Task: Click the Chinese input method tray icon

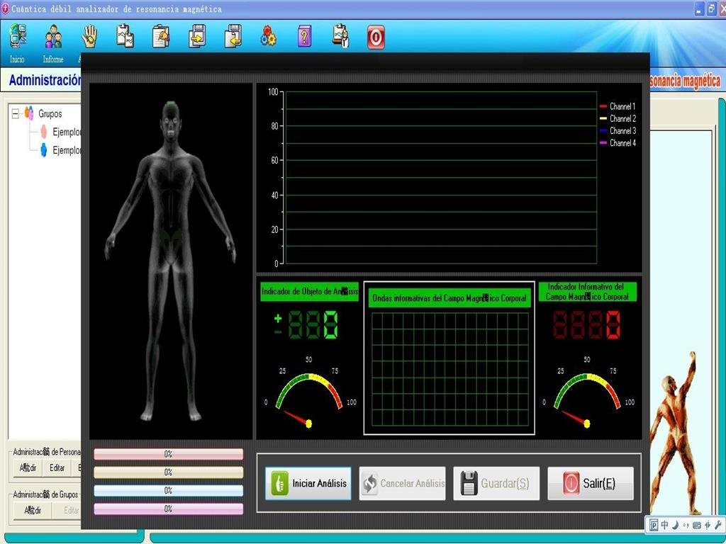Action: (664, 525)
